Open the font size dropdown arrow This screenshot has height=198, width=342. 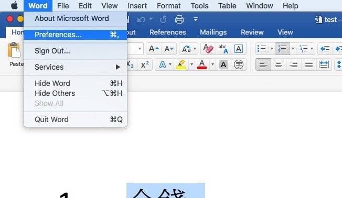coord(140,49)
